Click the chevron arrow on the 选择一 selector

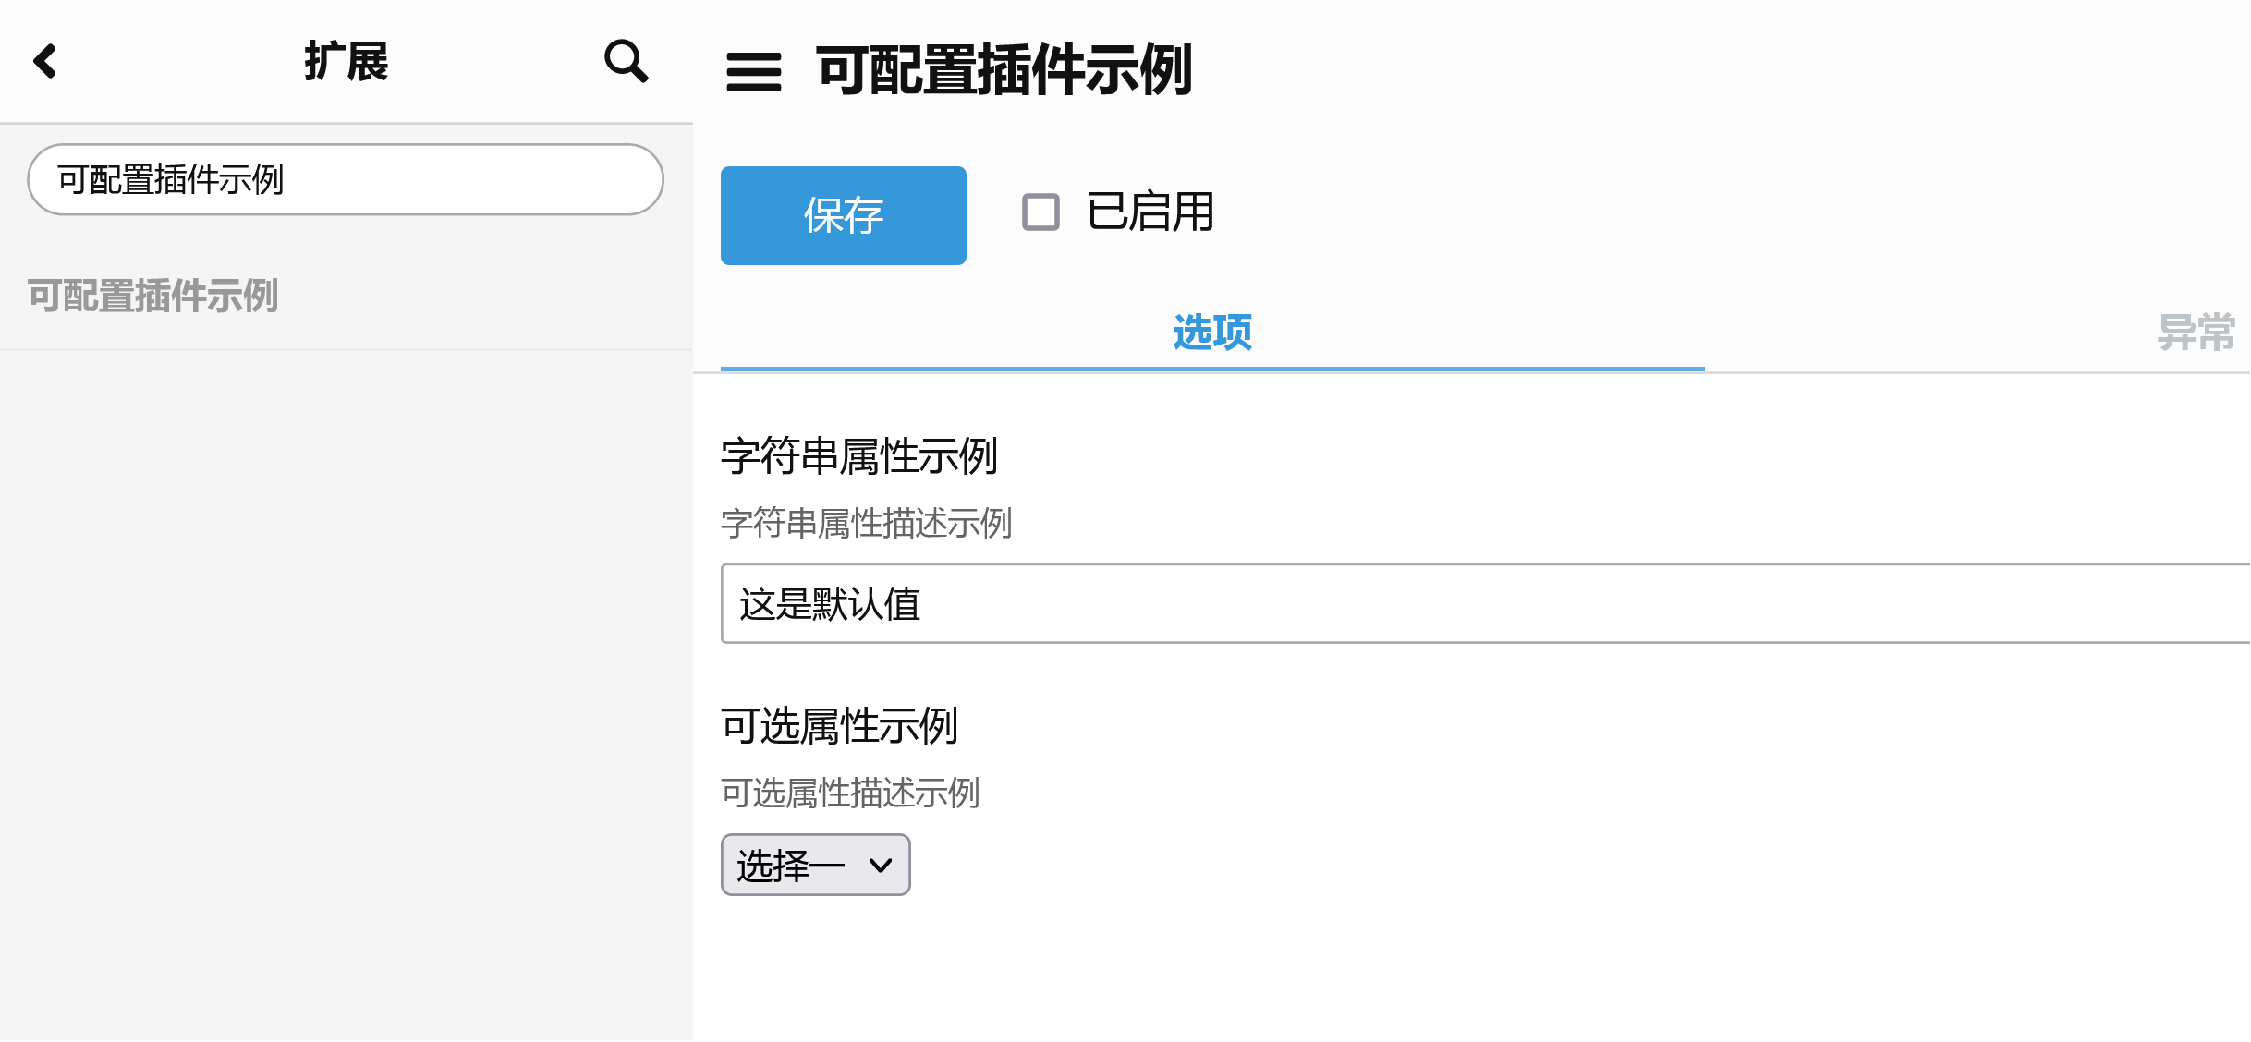pyautogui.click(x=881, y=866)
